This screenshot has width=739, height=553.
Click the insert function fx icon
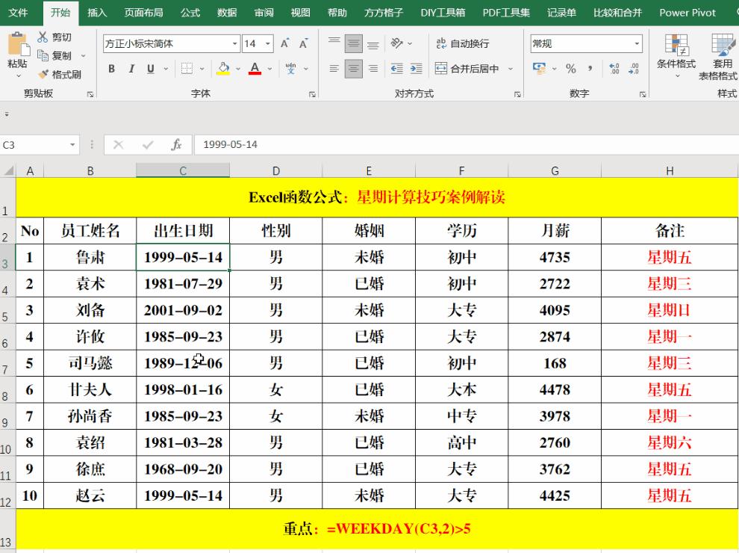tap(176, 145)
